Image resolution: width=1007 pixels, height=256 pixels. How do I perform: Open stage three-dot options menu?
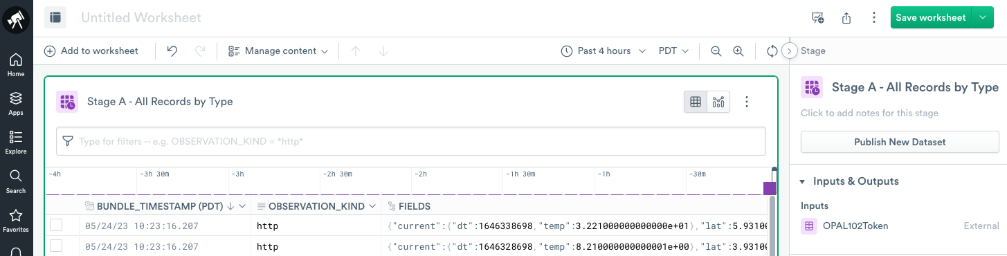click(747, 102)
